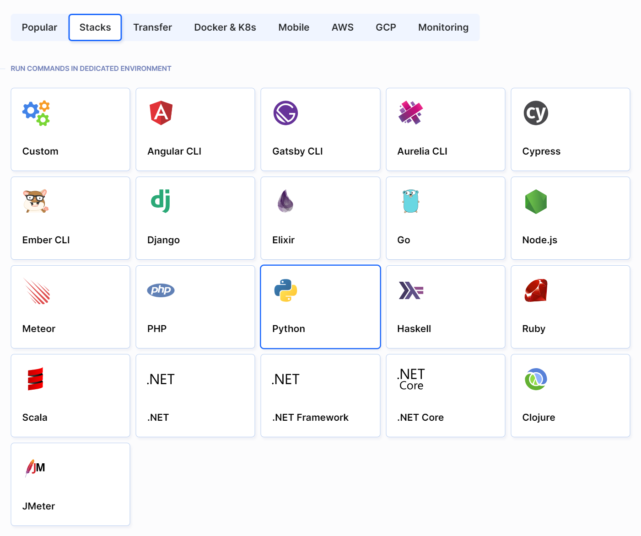Click the "Angular CLI" label
Viewport: 641px width, 536px height.
174,151
